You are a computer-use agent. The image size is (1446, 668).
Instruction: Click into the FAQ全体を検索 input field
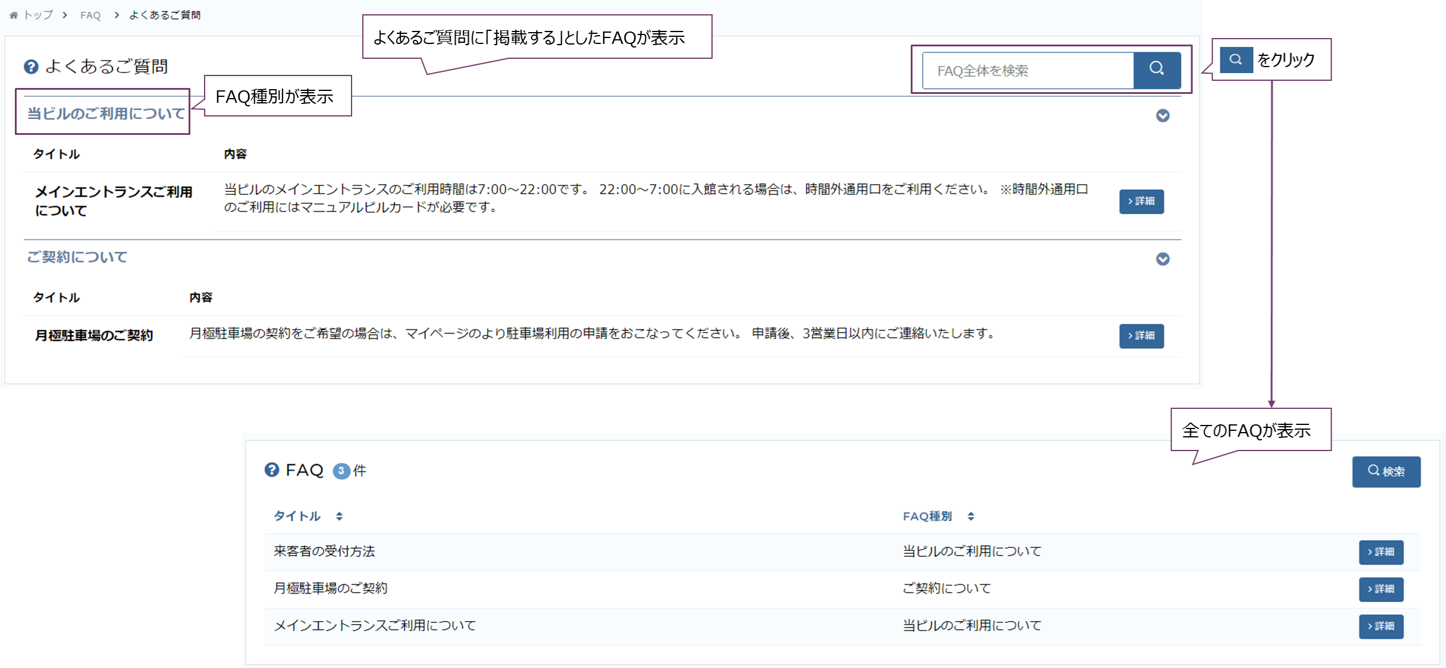tap(1027, 71)
